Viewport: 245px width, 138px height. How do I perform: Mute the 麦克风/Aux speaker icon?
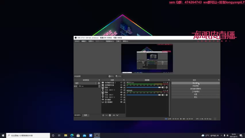163,87
